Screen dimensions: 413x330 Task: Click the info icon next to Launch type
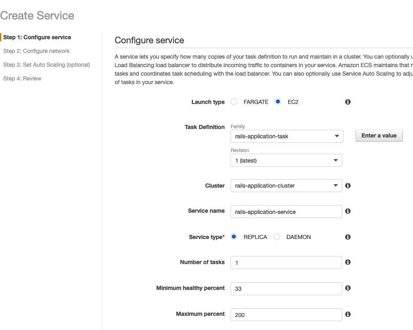[x=348, y=102]
